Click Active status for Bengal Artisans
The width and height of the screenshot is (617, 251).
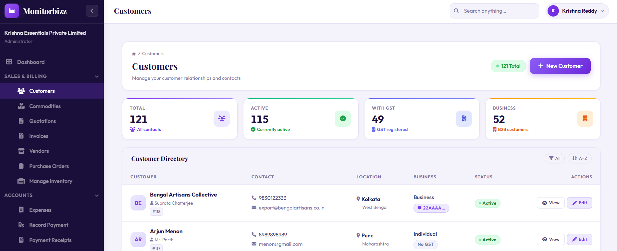point(487,203)
